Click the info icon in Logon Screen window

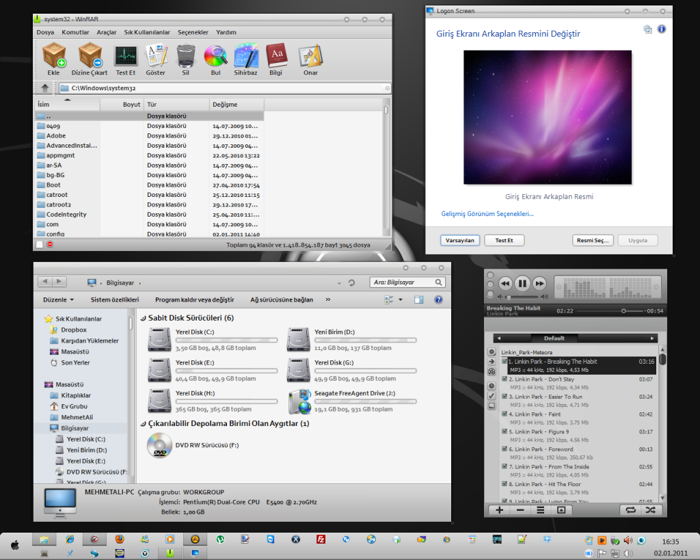click(662, 29)
